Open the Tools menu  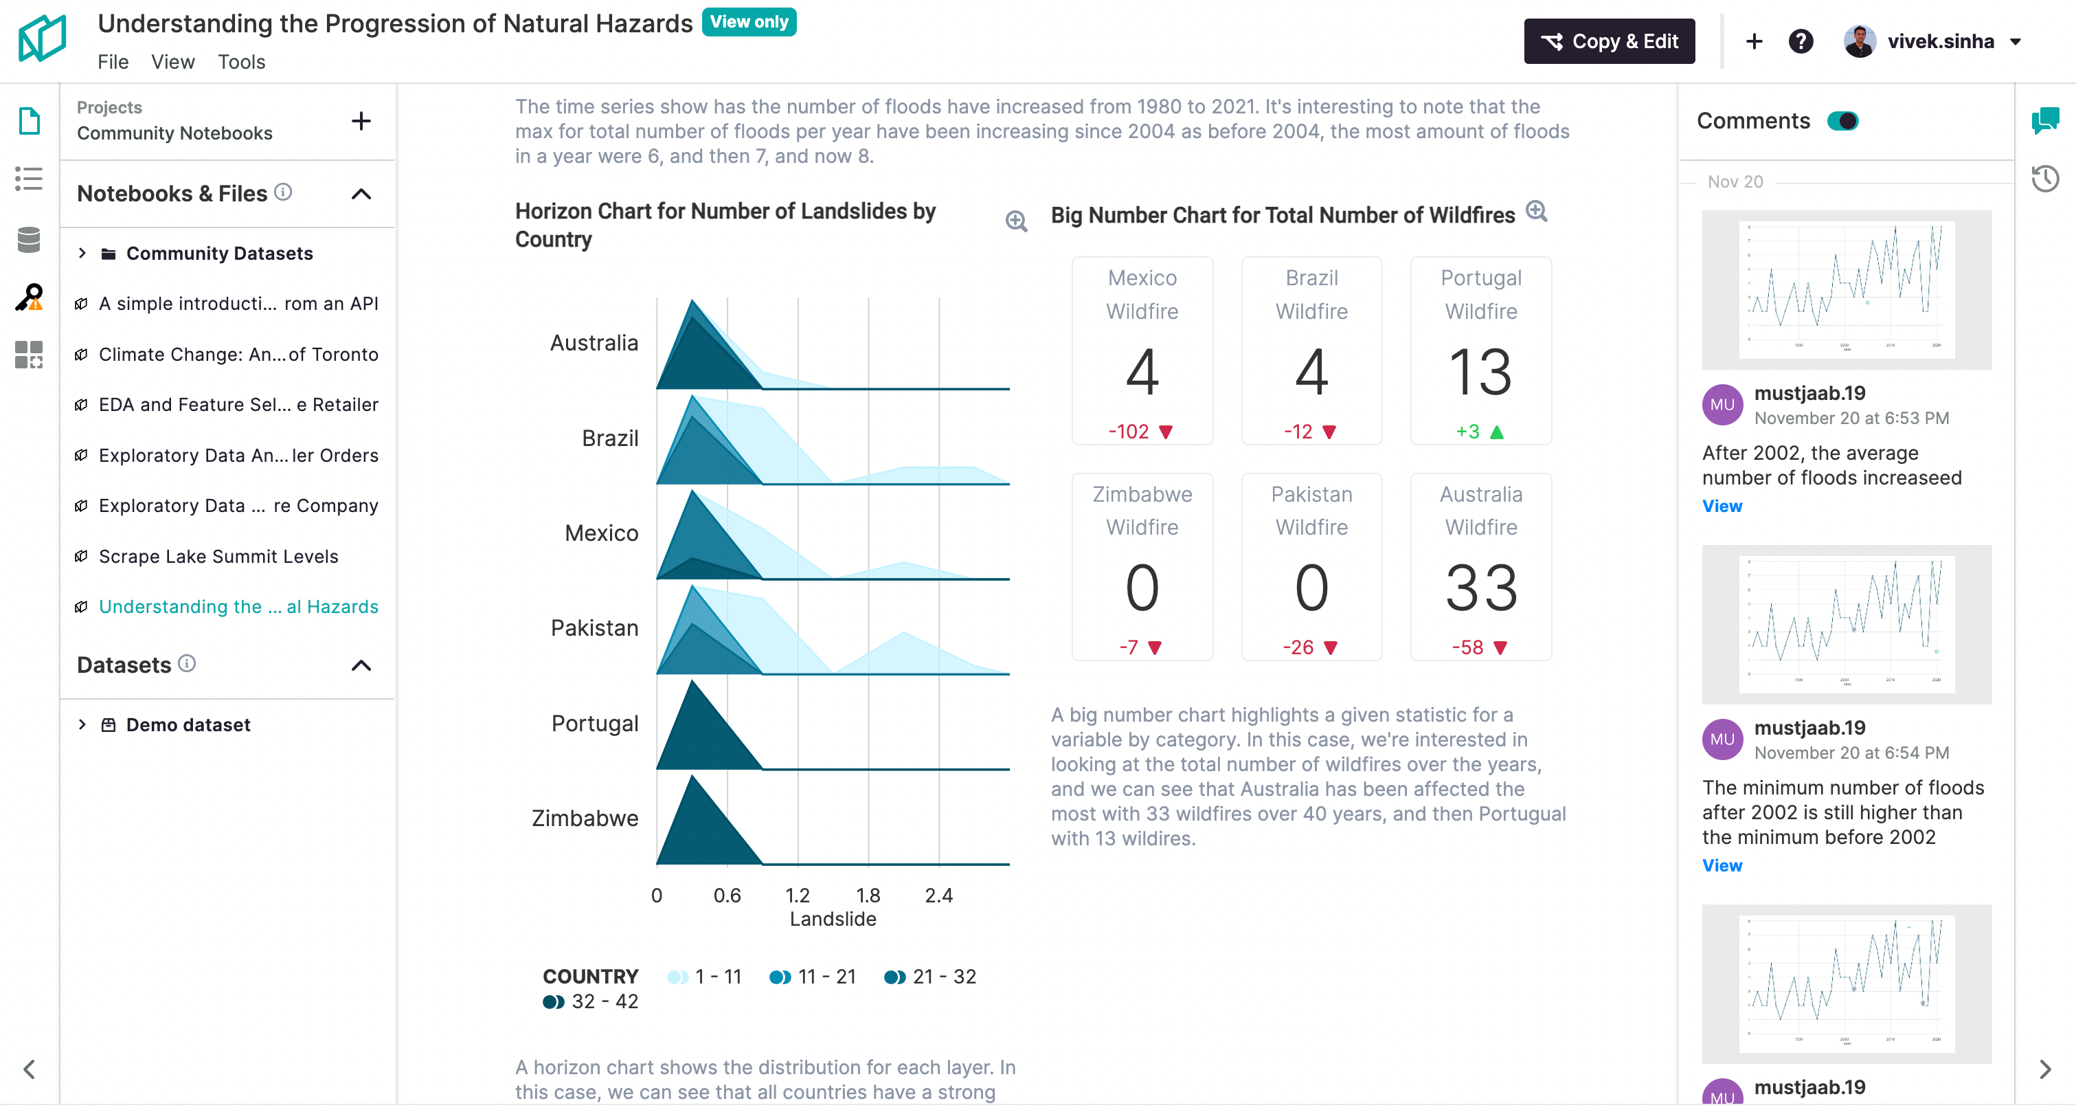[x=240, y=61]
